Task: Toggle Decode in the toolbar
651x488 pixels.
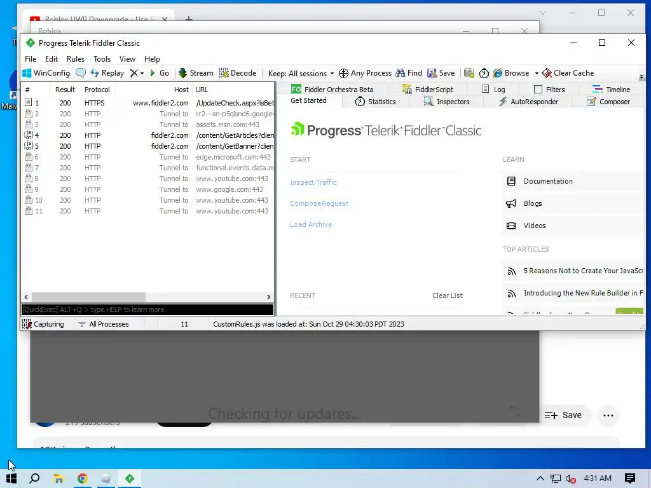Action: point(238,73)
